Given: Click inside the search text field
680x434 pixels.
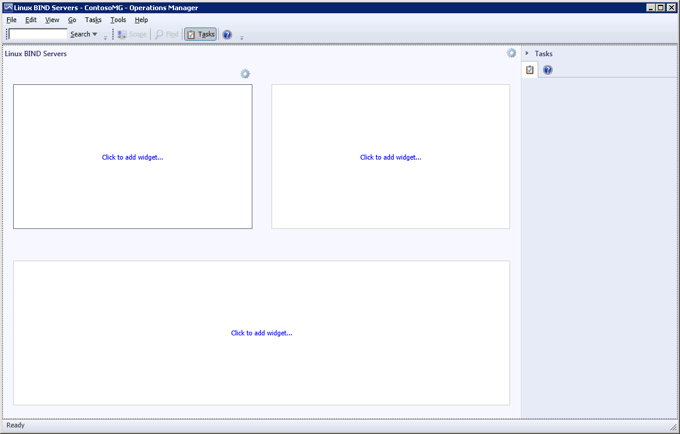Looking at the screenshot, I should pyautogui.click(x=38, y=35).
